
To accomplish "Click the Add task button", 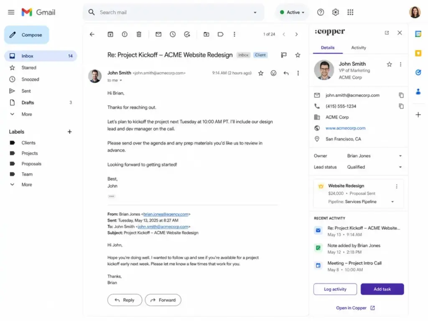I will click(382, 289).
